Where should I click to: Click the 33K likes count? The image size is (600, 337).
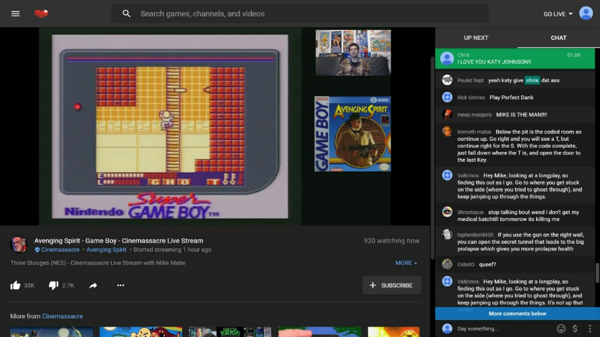pos(29,286)
